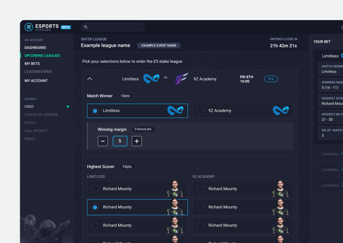Click the notification bell icon
Screen dimensions: 343x243
coord(342,27)
